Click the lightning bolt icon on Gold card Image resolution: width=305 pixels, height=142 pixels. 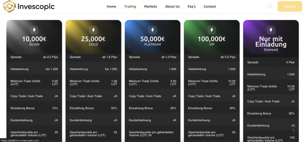tap(93, 30)
